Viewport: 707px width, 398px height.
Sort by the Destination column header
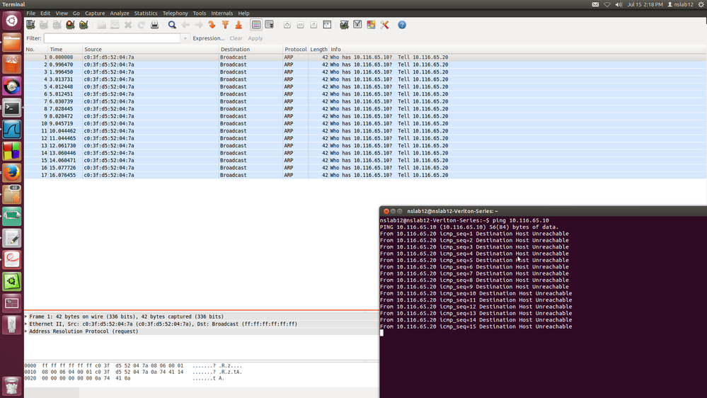[251, 49]
